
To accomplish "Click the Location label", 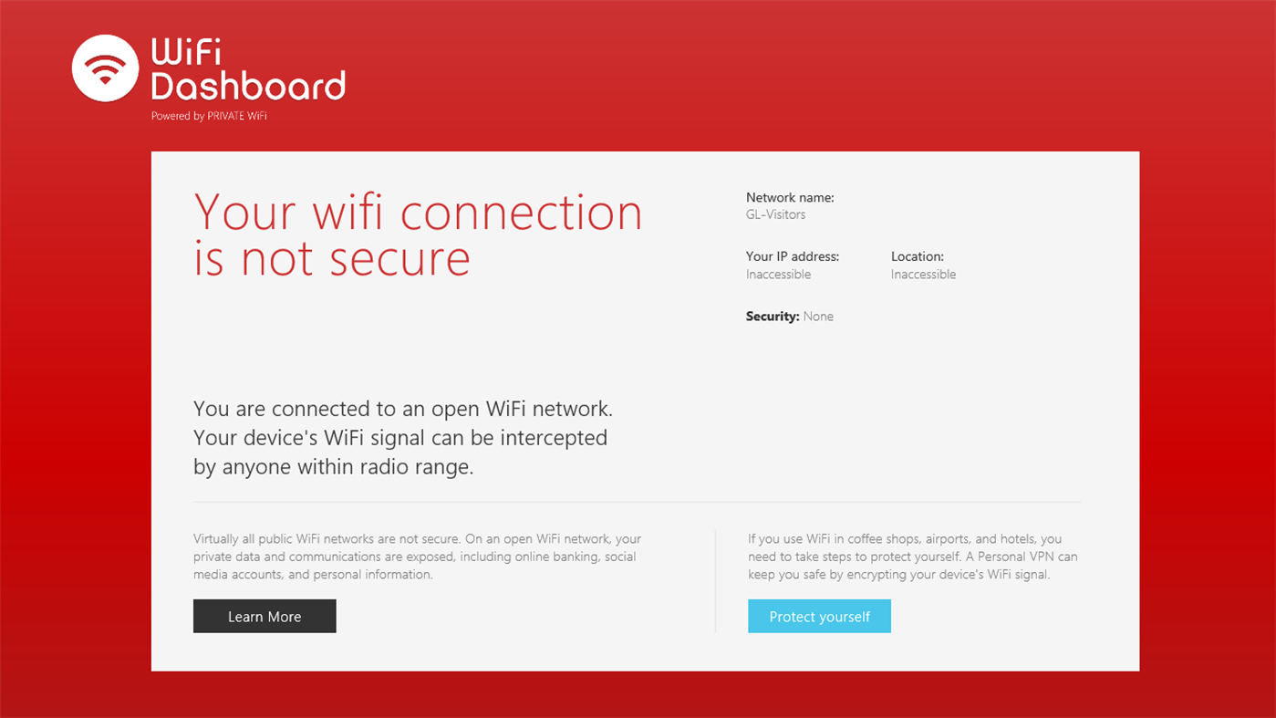I will coord(918,256).
